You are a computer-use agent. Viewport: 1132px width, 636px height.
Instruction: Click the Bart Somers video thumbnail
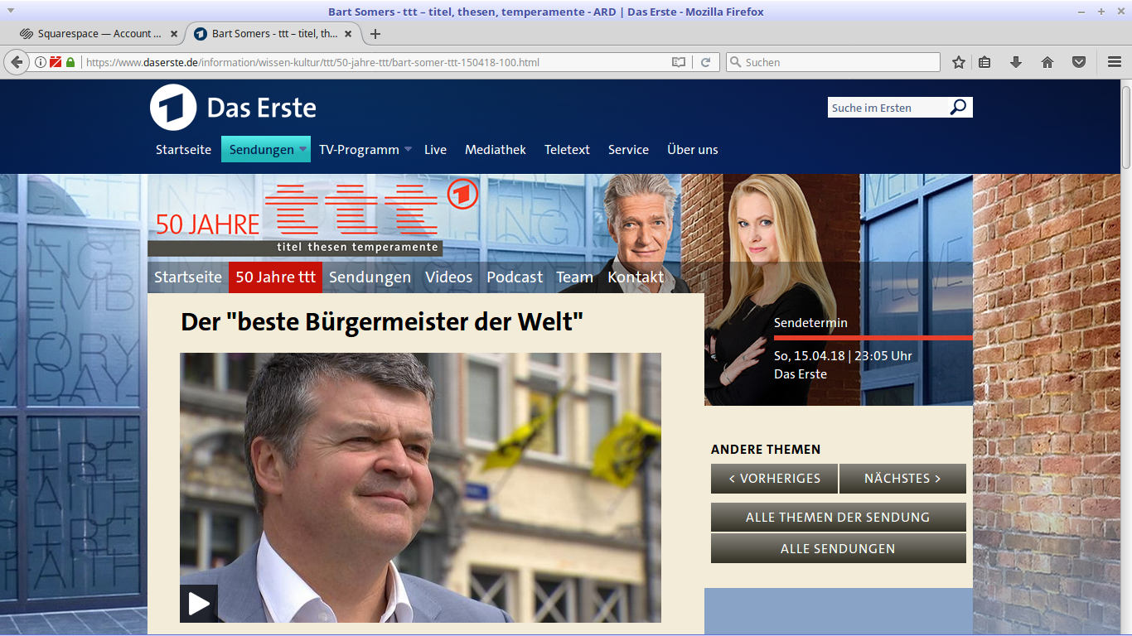(x=420, y=488)
